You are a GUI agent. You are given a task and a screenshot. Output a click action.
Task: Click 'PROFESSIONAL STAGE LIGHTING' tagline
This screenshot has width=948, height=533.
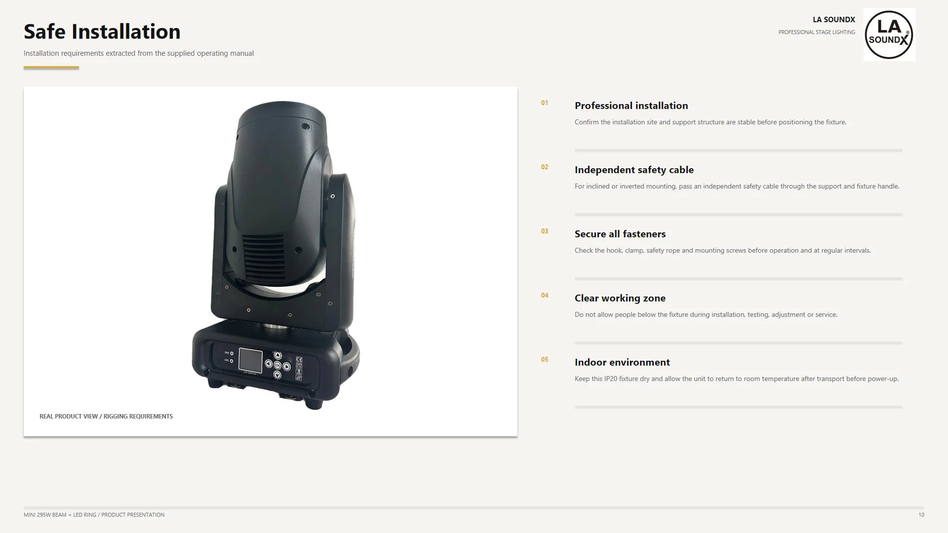[x=817, y=33]
